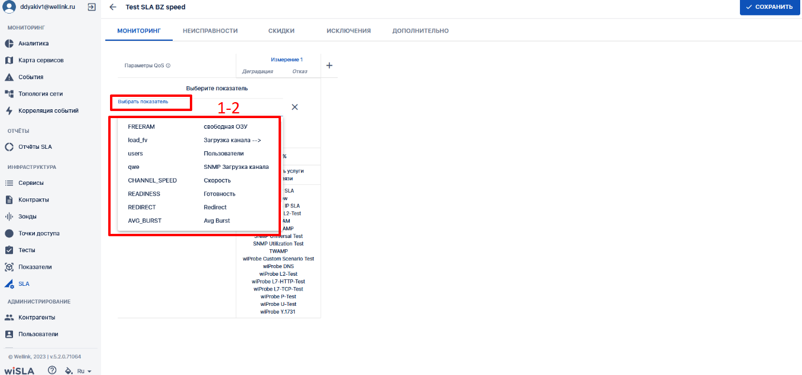Select wiProbe U-Test
Viewport: 802px width, 375px height.
pos(278,304)
